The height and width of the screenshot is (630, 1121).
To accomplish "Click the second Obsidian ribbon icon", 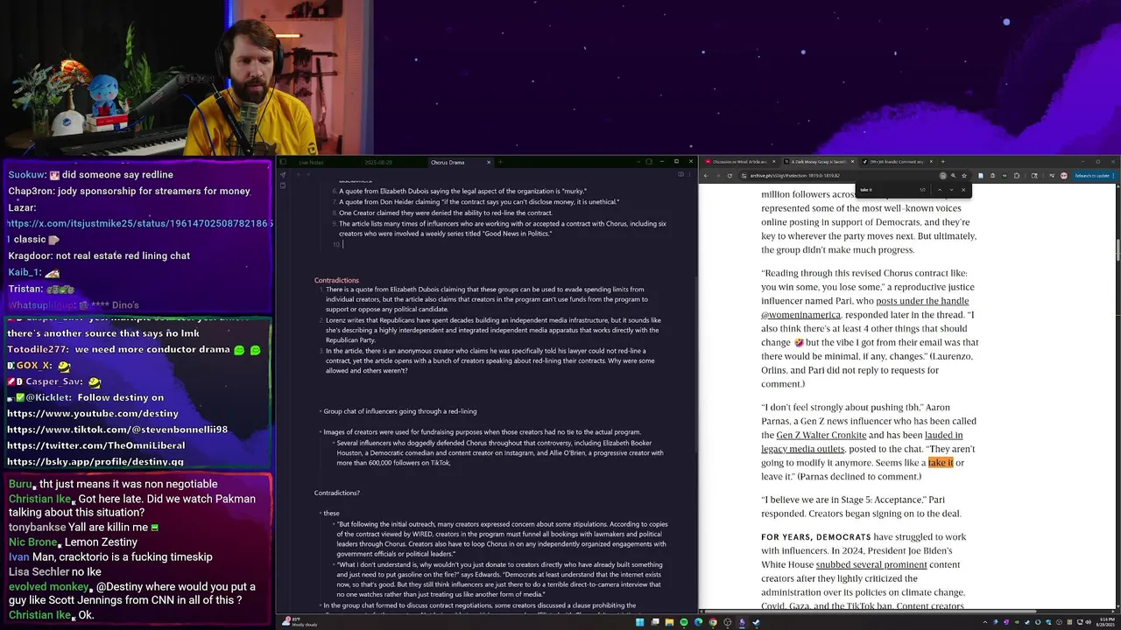I will click(x=283, y=185).
